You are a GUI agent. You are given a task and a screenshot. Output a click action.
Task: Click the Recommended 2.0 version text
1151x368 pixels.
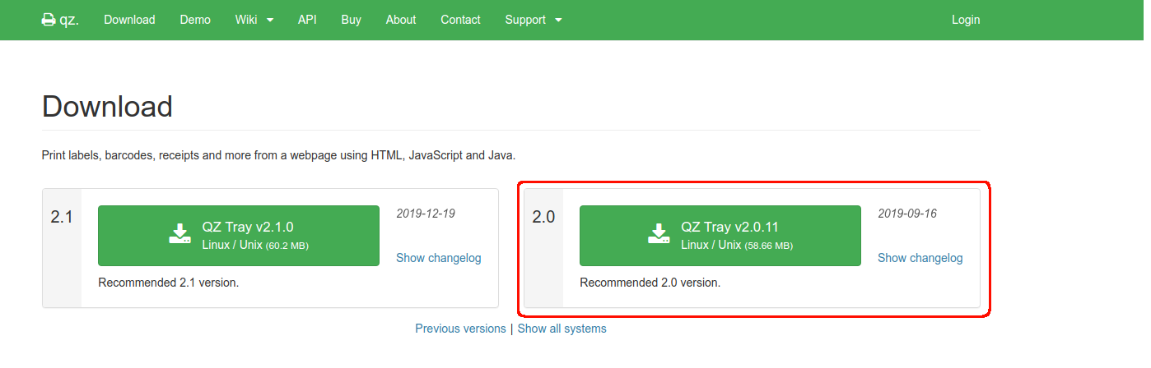click(650, 283)
